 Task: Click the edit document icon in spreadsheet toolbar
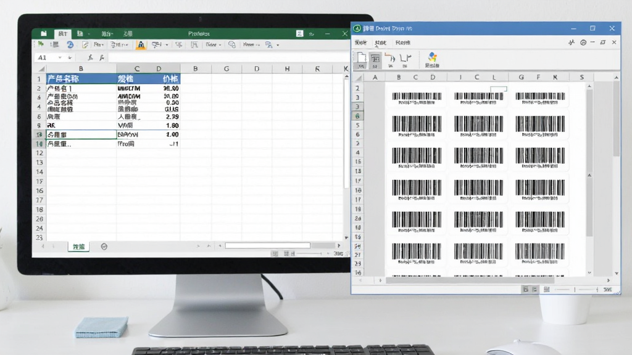(x=85, y=44)
